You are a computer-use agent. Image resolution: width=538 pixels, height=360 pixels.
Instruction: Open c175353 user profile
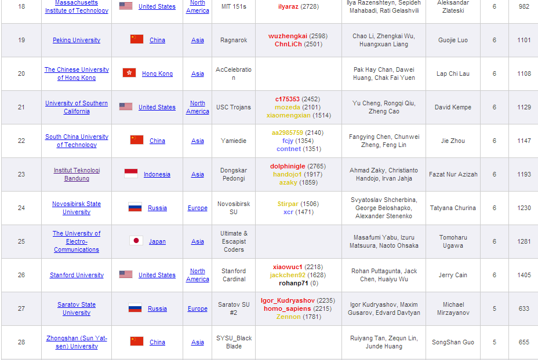coord(287,99)
